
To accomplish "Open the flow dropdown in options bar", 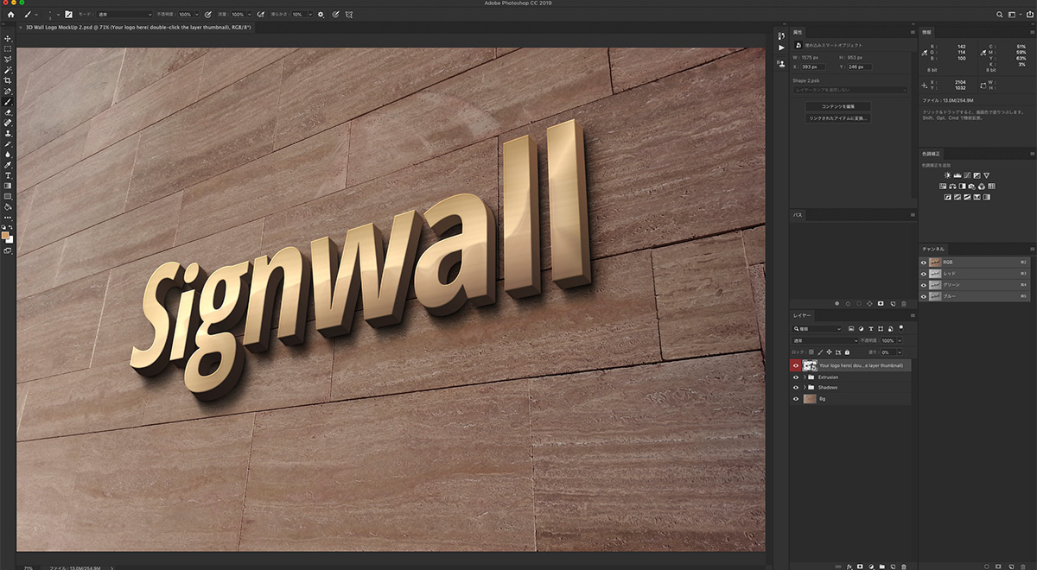I will 250,14.
